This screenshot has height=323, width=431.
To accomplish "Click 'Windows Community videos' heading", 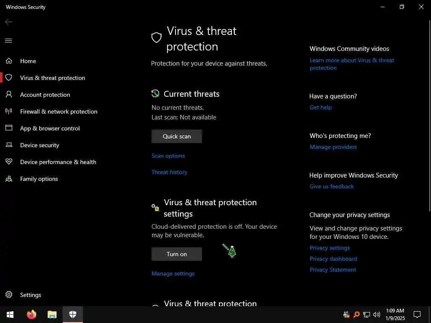I will (349, 49).
